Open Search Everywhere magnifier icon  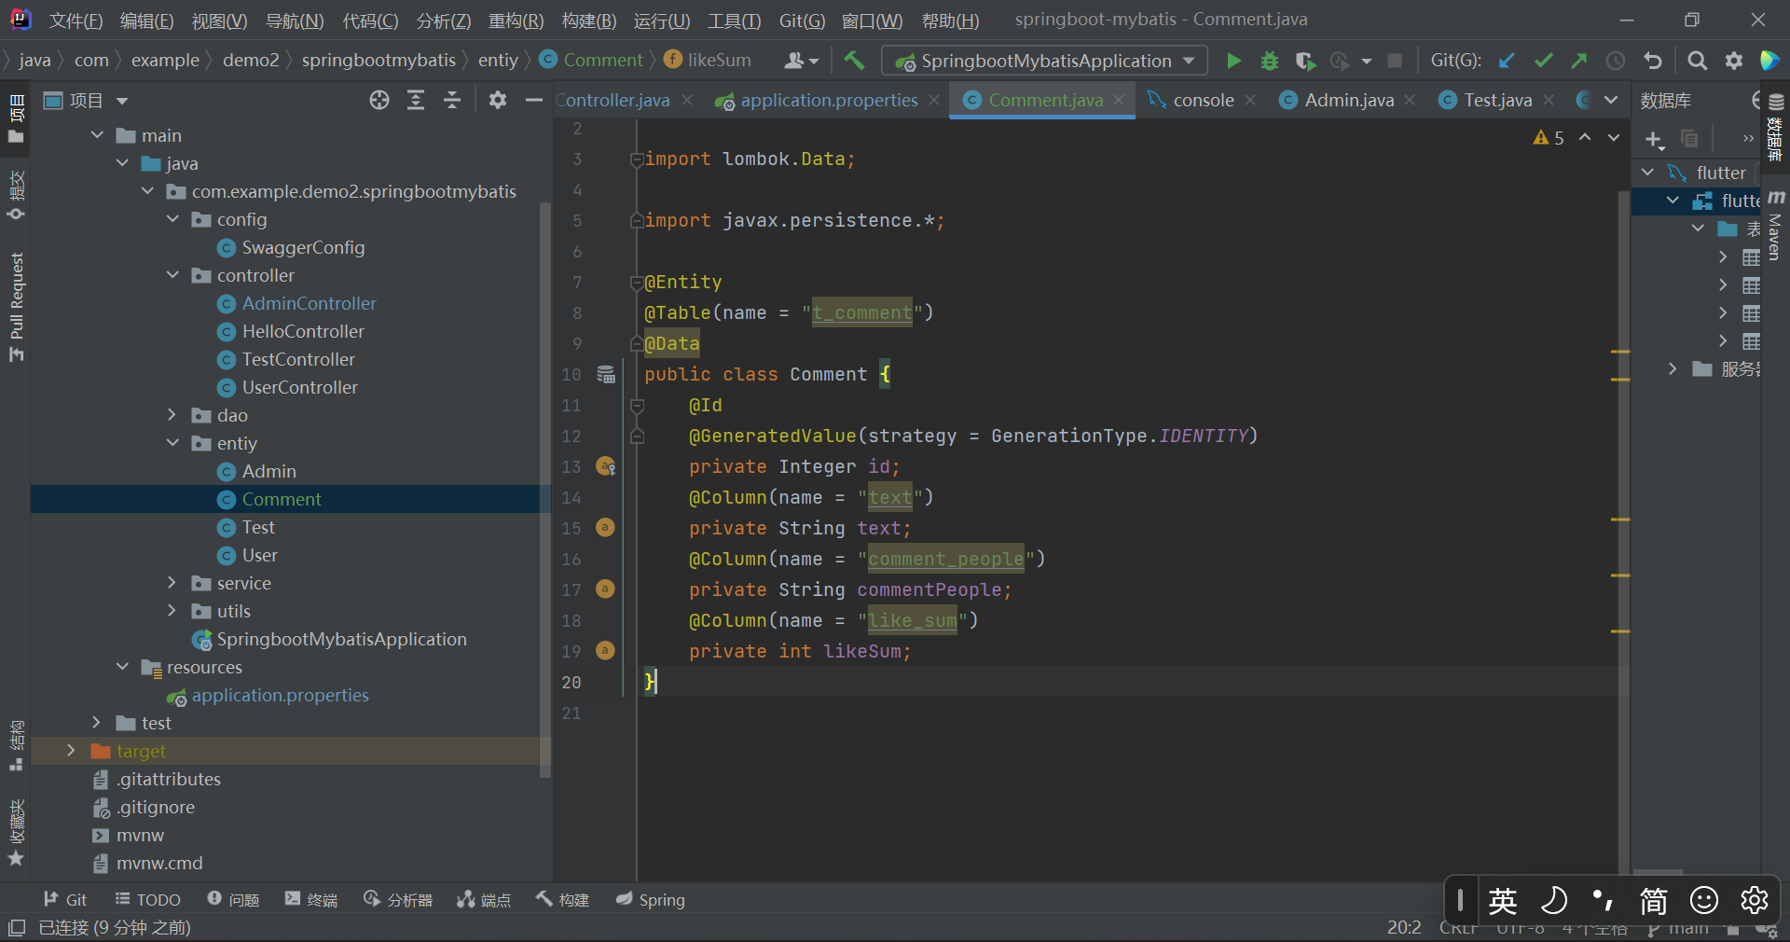(1698, 61)
